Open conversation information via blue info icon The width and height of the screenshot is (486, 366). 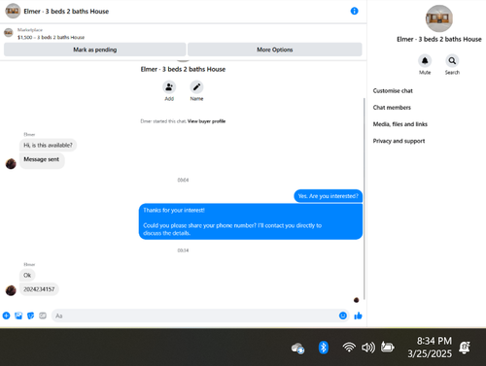tap(354, 11)
